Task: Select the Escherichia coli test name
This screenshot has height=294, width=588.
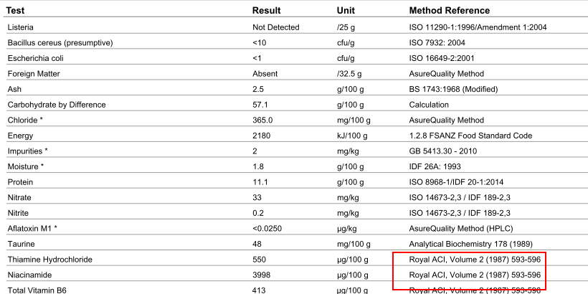Action: click(34, 58)
